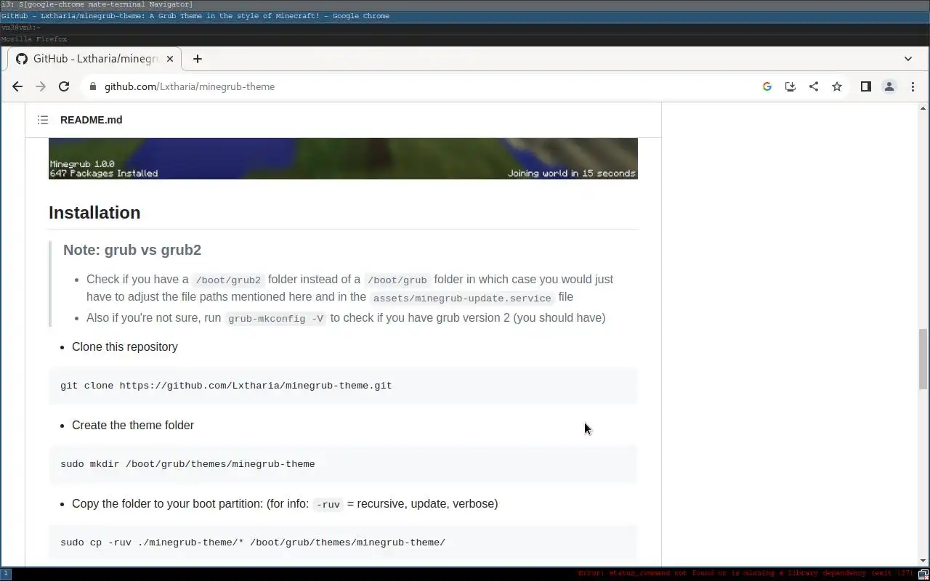Click the Installation heading
930x581 pixels.
pos(94,212)
